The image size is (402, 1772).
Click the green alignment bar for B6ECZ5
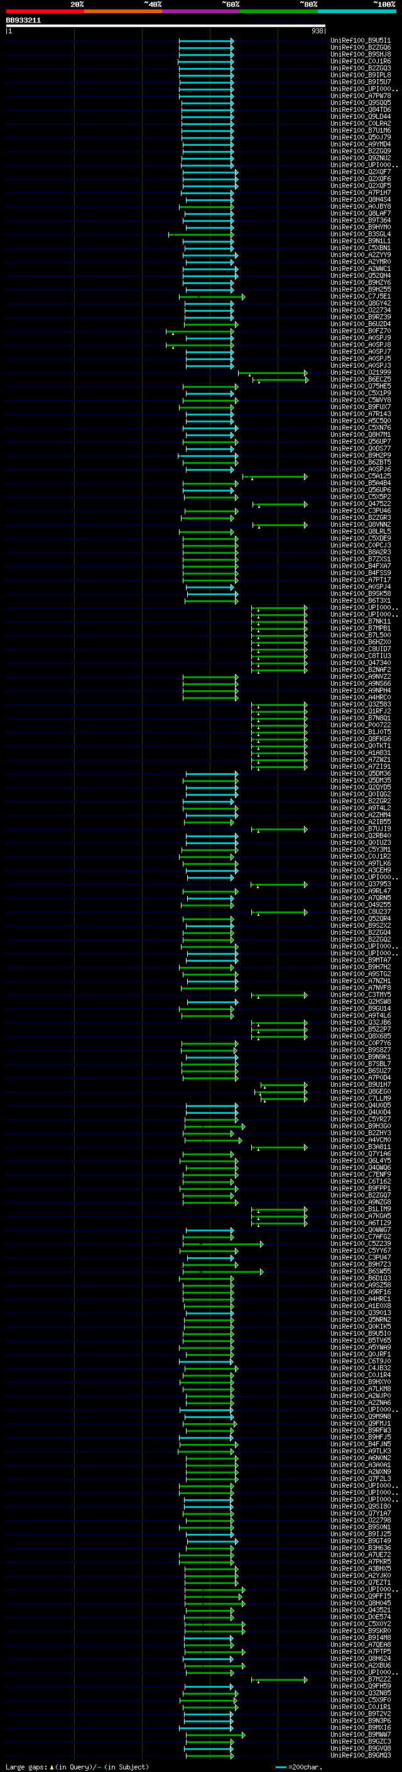coord(280,380)
